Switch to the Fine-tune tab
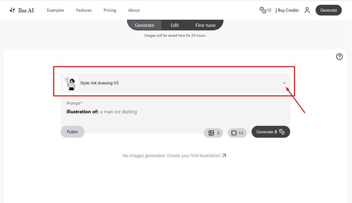352x203 pixels. pos(205,25)
